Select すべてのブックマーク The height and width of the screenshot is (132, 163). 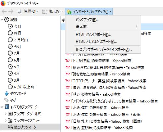point(24,107)
